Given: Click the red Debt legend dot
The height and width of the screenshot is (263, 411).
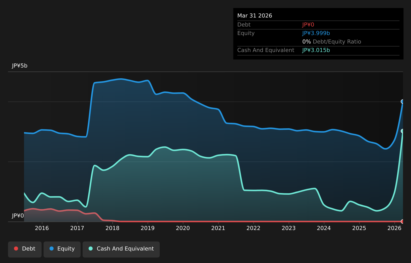Looking at the screenshot, I should click(16, 248).
